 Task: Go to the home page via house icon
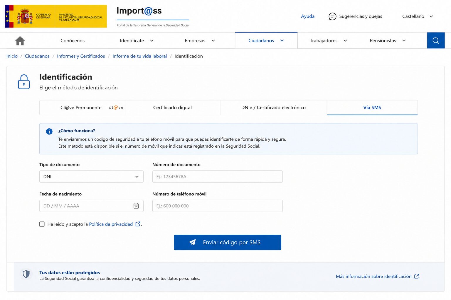(x=20, y=41)
